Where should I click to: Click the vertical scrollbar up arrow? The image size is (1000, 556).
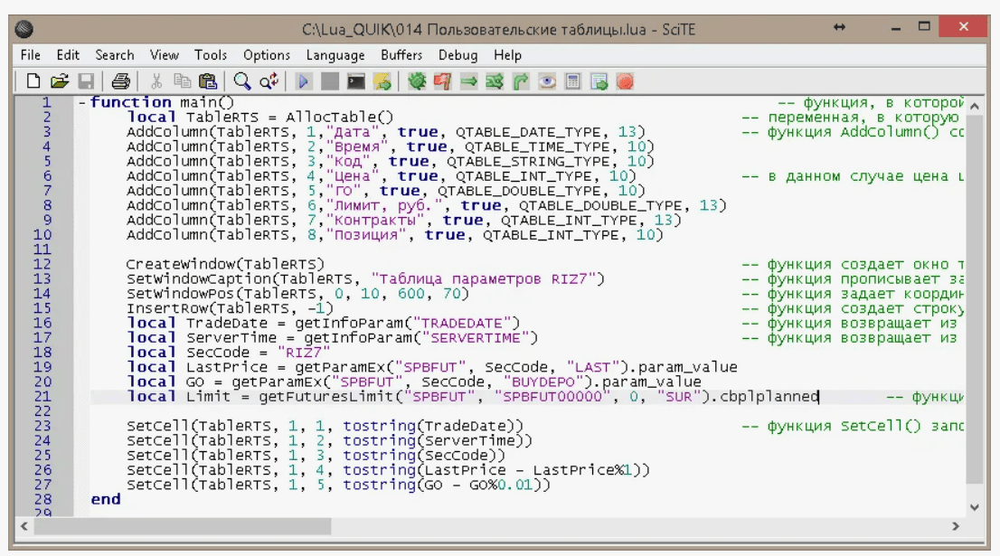(x=975, y=106)
